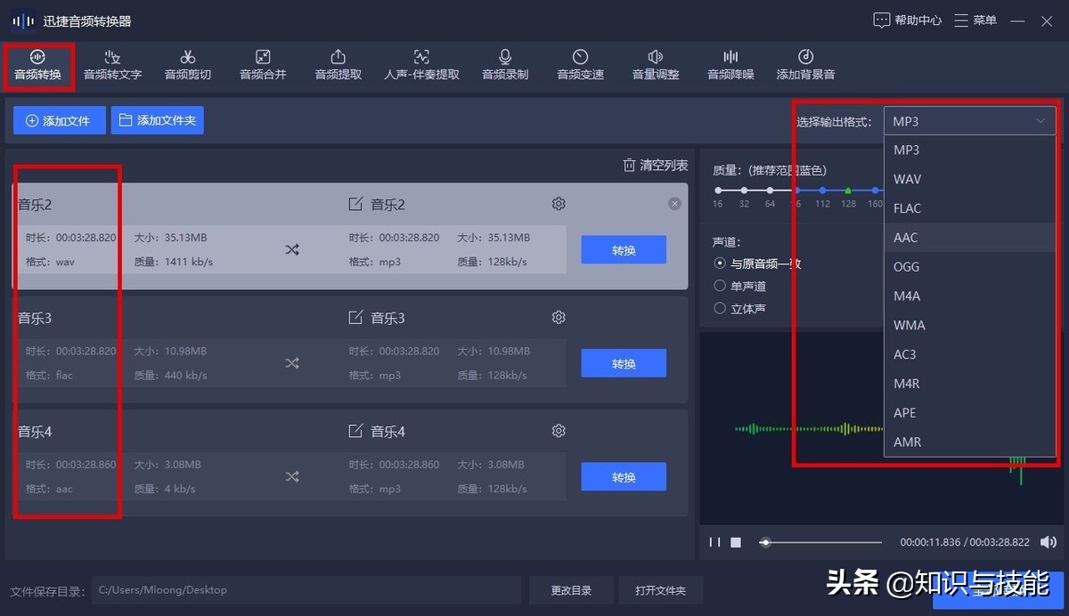Open the 音频转换 audio convert tool
1069x616 pixels.
pos(37,65)
